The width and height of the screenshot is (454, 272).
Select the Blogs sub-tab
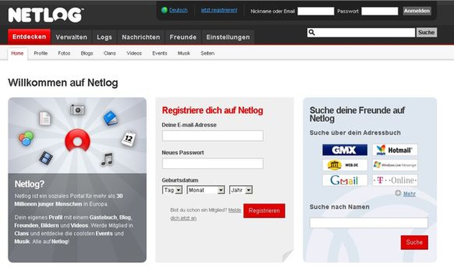tap(87, 53)
